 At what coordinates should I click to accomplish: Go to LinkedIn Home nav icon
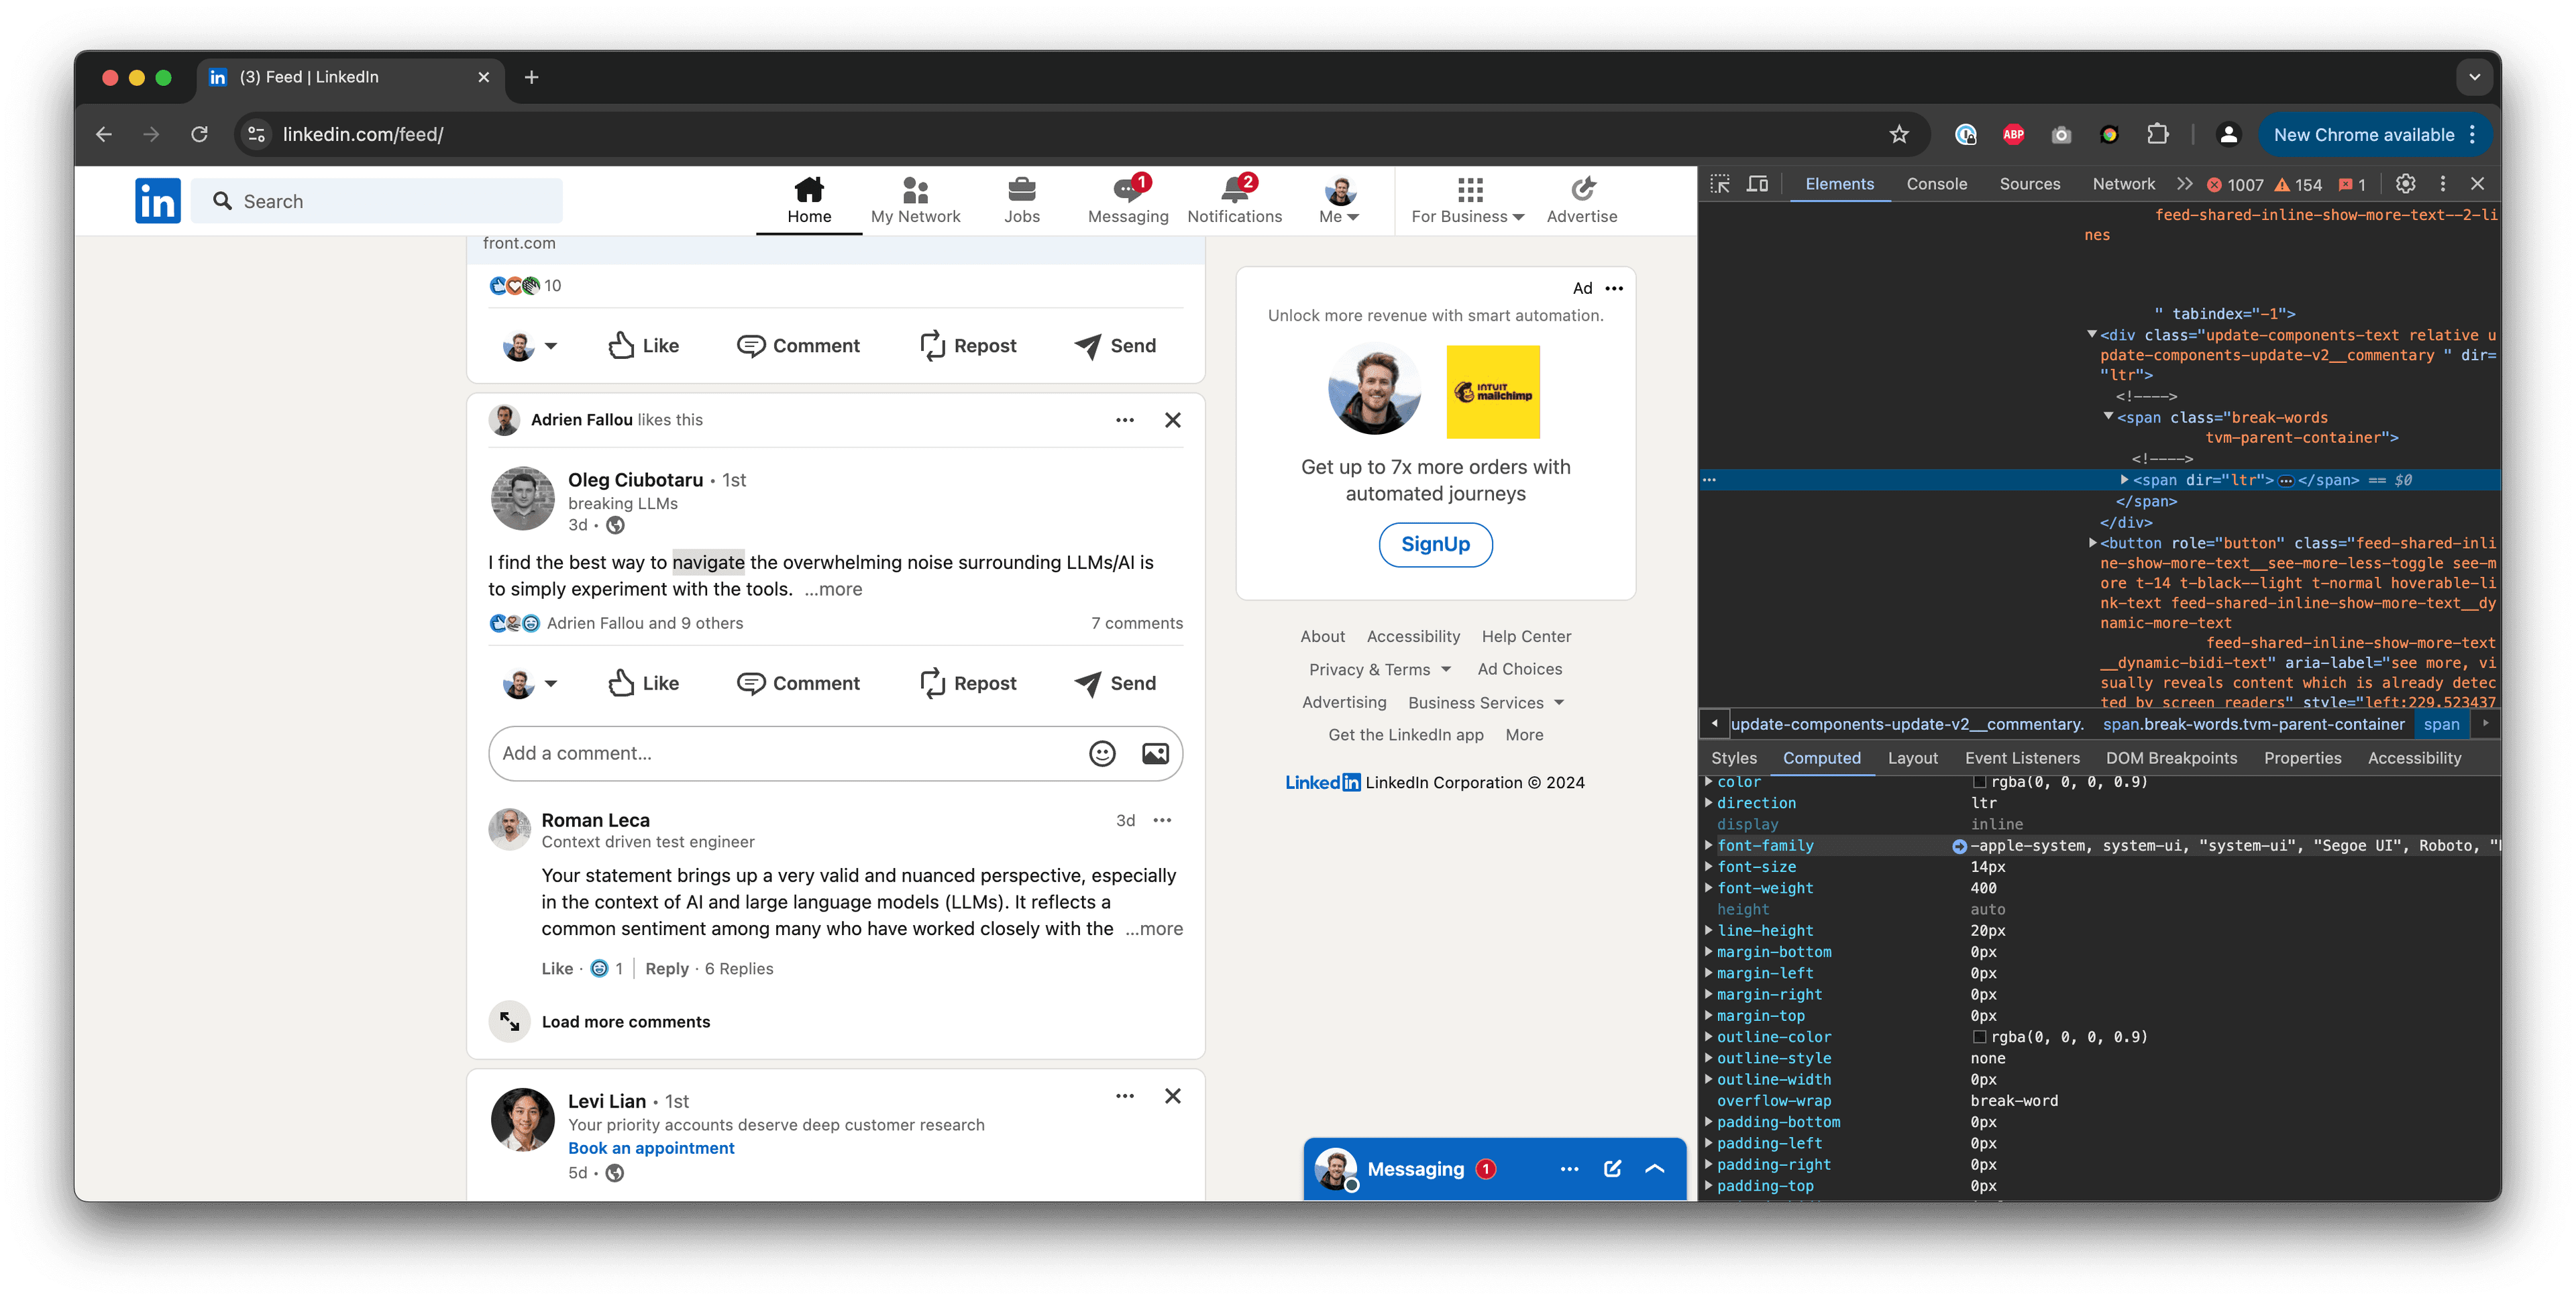click(808, 200)
